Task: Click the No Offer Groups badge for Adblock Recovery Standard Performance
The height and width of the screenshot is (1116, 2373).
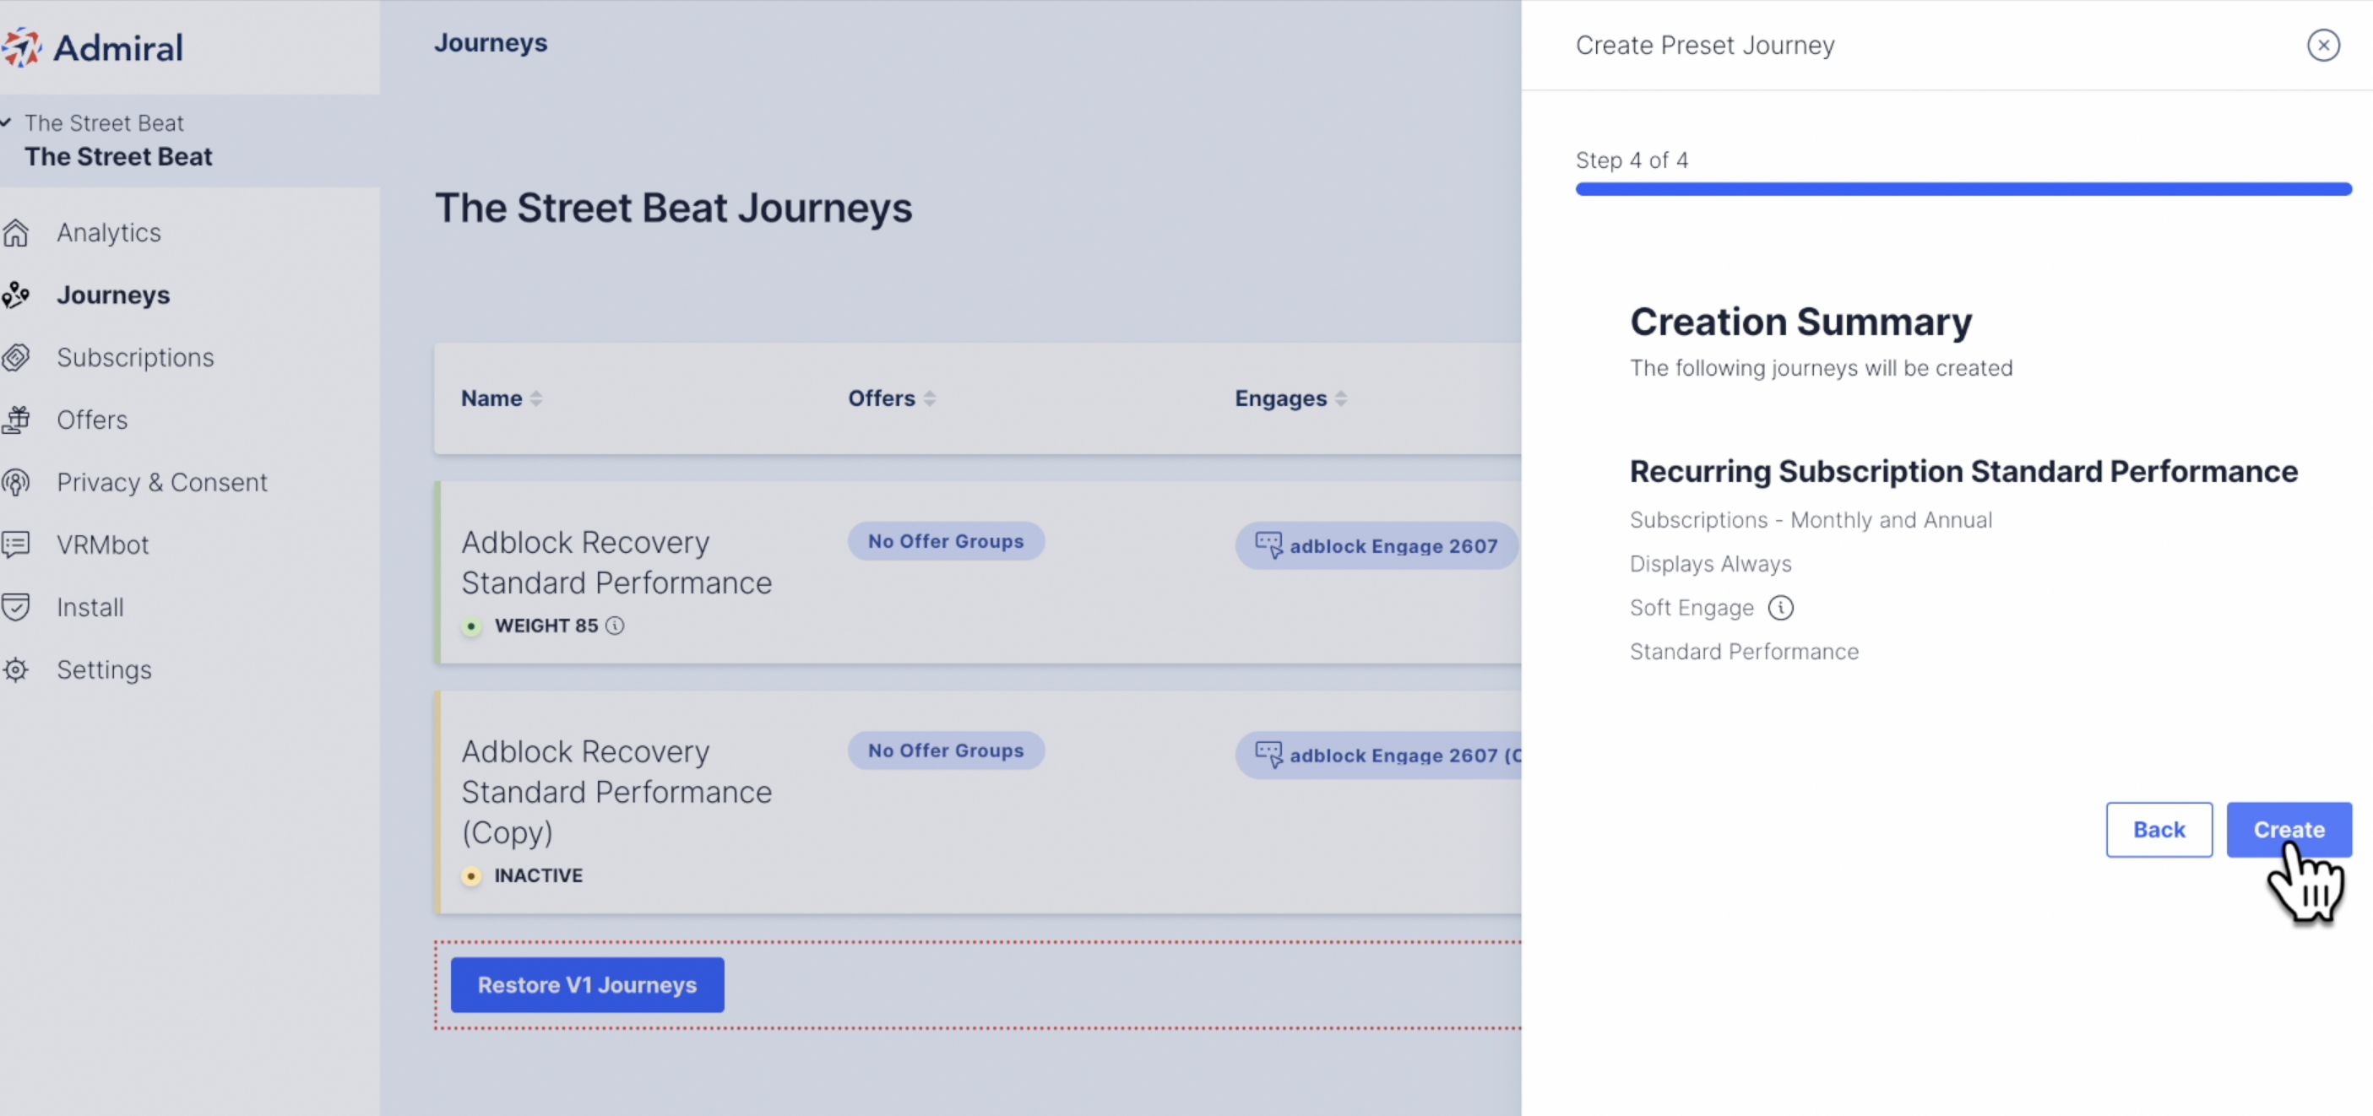Action: point(945,541)
